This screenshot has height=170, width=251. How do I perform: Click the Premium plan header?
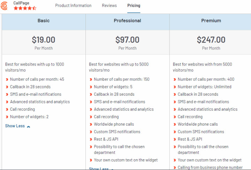click(x=211, y=21)
